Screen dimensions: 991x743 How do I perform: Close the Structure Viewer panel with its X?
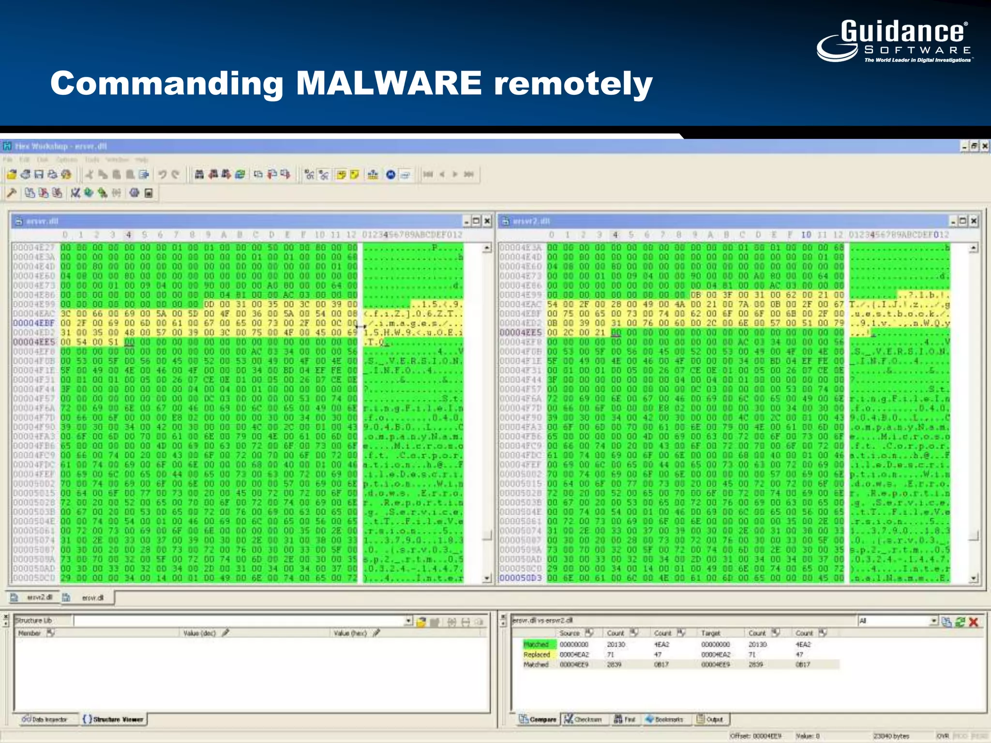coord(6,617)
